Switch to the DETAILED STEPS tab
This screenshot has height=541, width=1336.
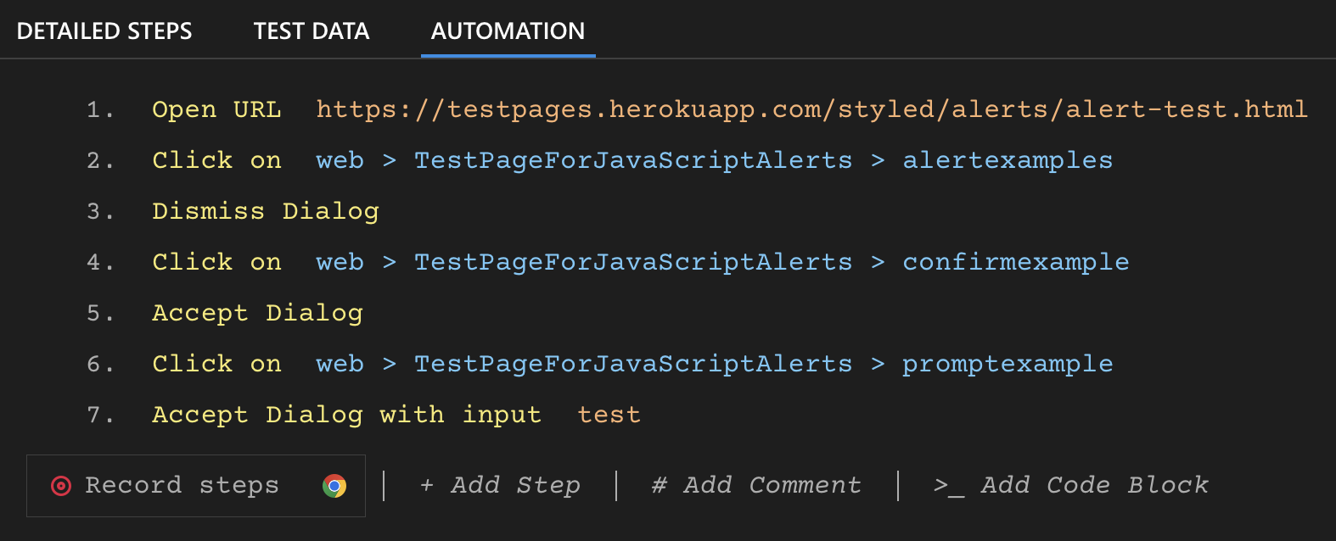pyautogui.click(x=104, y=31)
